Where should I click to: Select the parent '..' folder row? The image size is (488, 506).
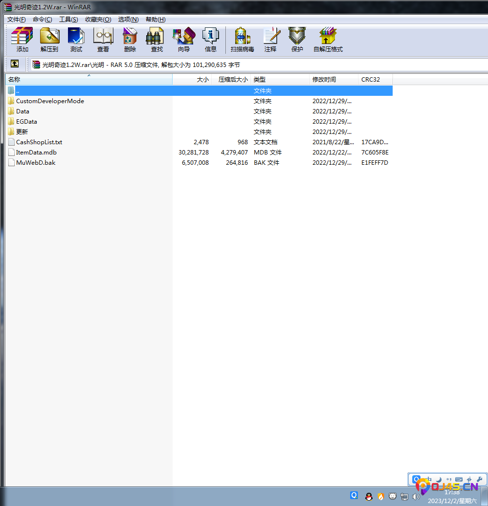pyautogui.click(x=199, y=90)
